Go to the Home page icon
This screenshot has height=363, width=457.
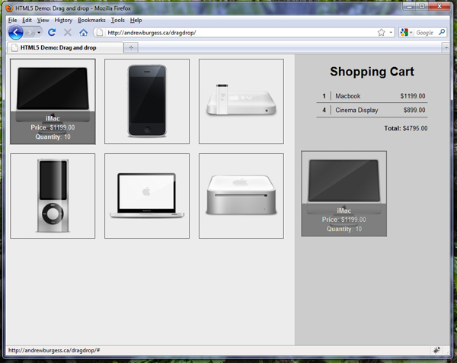click(83, 32)
